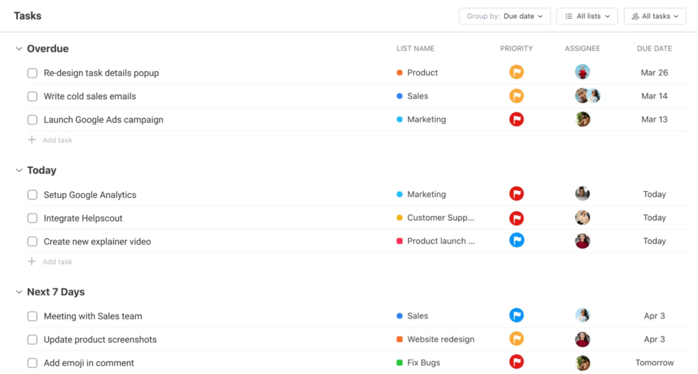Click the blue priority flag for Meeting with Sales team

tap(517, 316)
